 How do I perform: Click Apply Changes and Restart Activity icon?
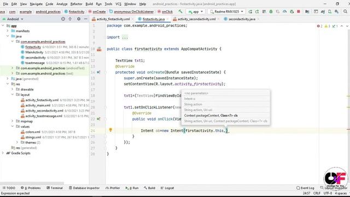tap(257, 11)
